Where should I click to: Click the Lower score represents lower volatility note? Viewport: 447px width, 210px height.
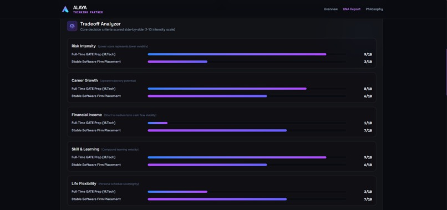tap(123, 47)
